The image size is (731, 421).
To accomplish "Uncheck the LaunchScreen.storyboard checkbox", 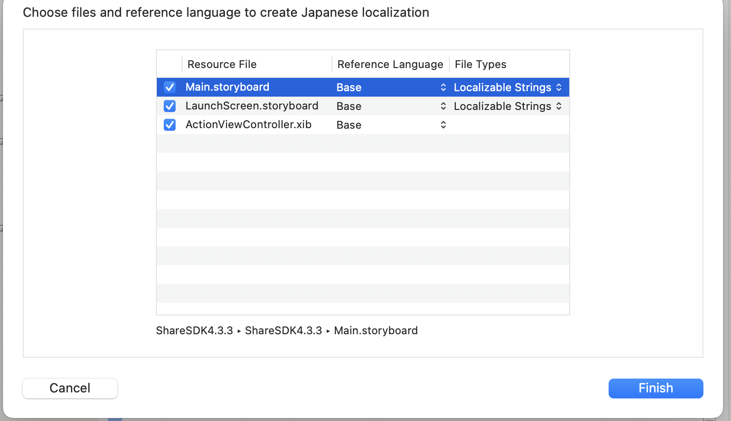I will (x=170, y=106).
